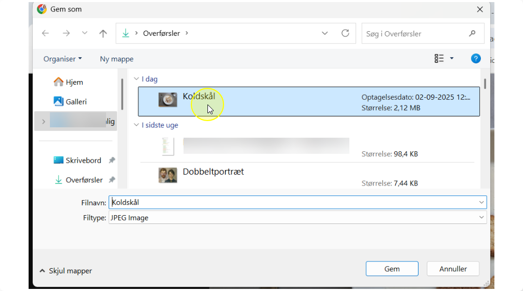The height and width of the screenshot is (291, 523).
Task: Open the Organiser menu
Action: 62,59
